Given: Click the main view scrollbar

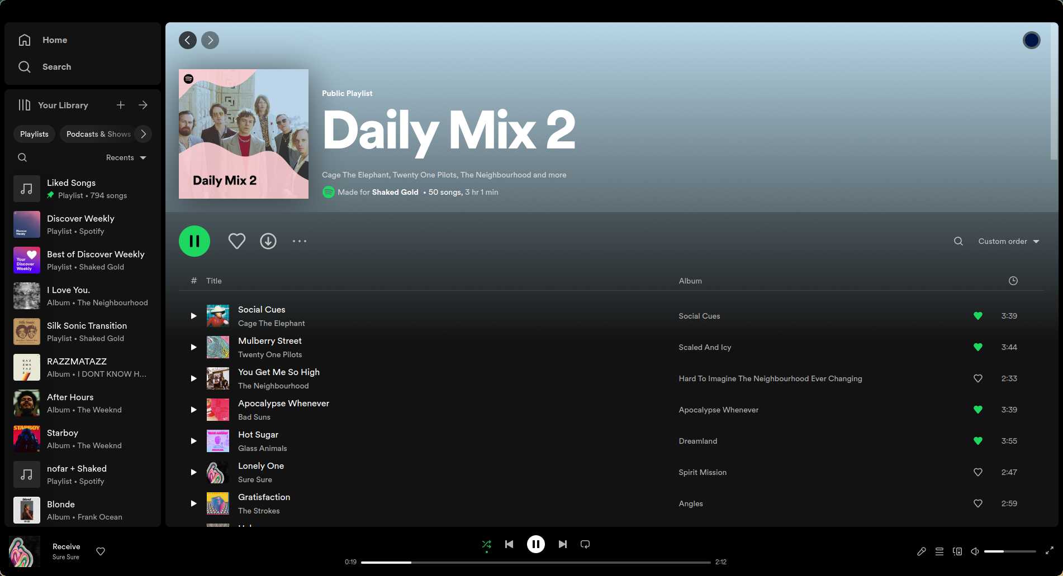Looking at the screenshot, I should pos(1054,92).
